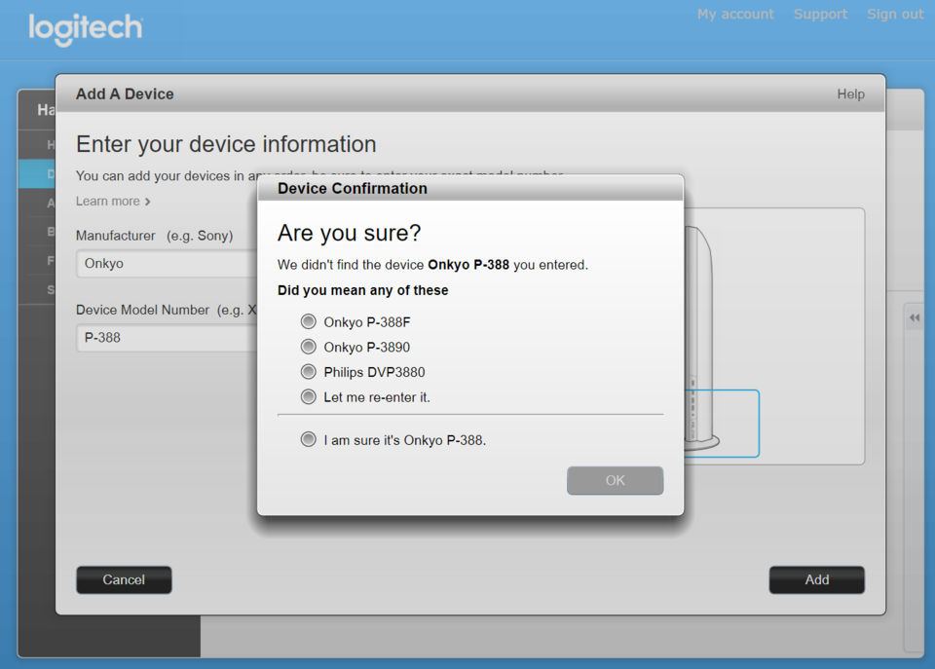
Task: Click the Device Model Number field with P-388
Action: tap(167, 338)
